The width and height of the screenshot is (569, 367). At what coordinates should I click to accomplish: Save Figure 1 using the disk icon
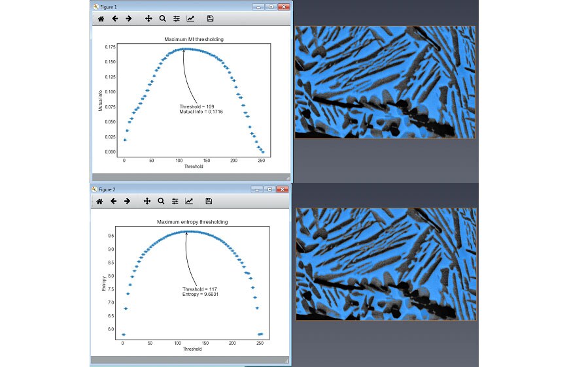point(209,19)
